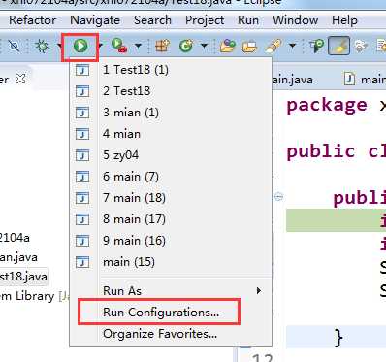Click the Search flashlight icon

[x=273, y=46]
